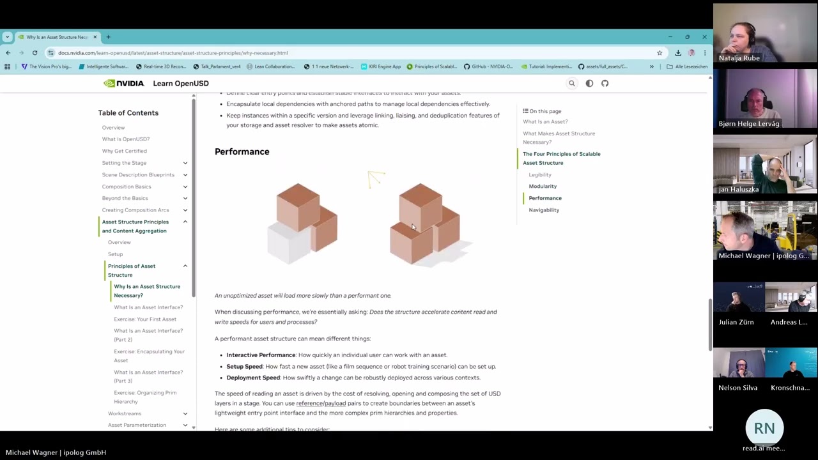Open the search icon in NVIDIA header
This screenshot has height=460, width=818.
coord(572,83)
